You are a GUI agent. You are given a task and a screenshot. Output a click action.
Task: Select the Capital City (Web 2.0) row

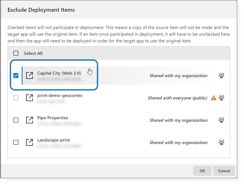[59, 73]
